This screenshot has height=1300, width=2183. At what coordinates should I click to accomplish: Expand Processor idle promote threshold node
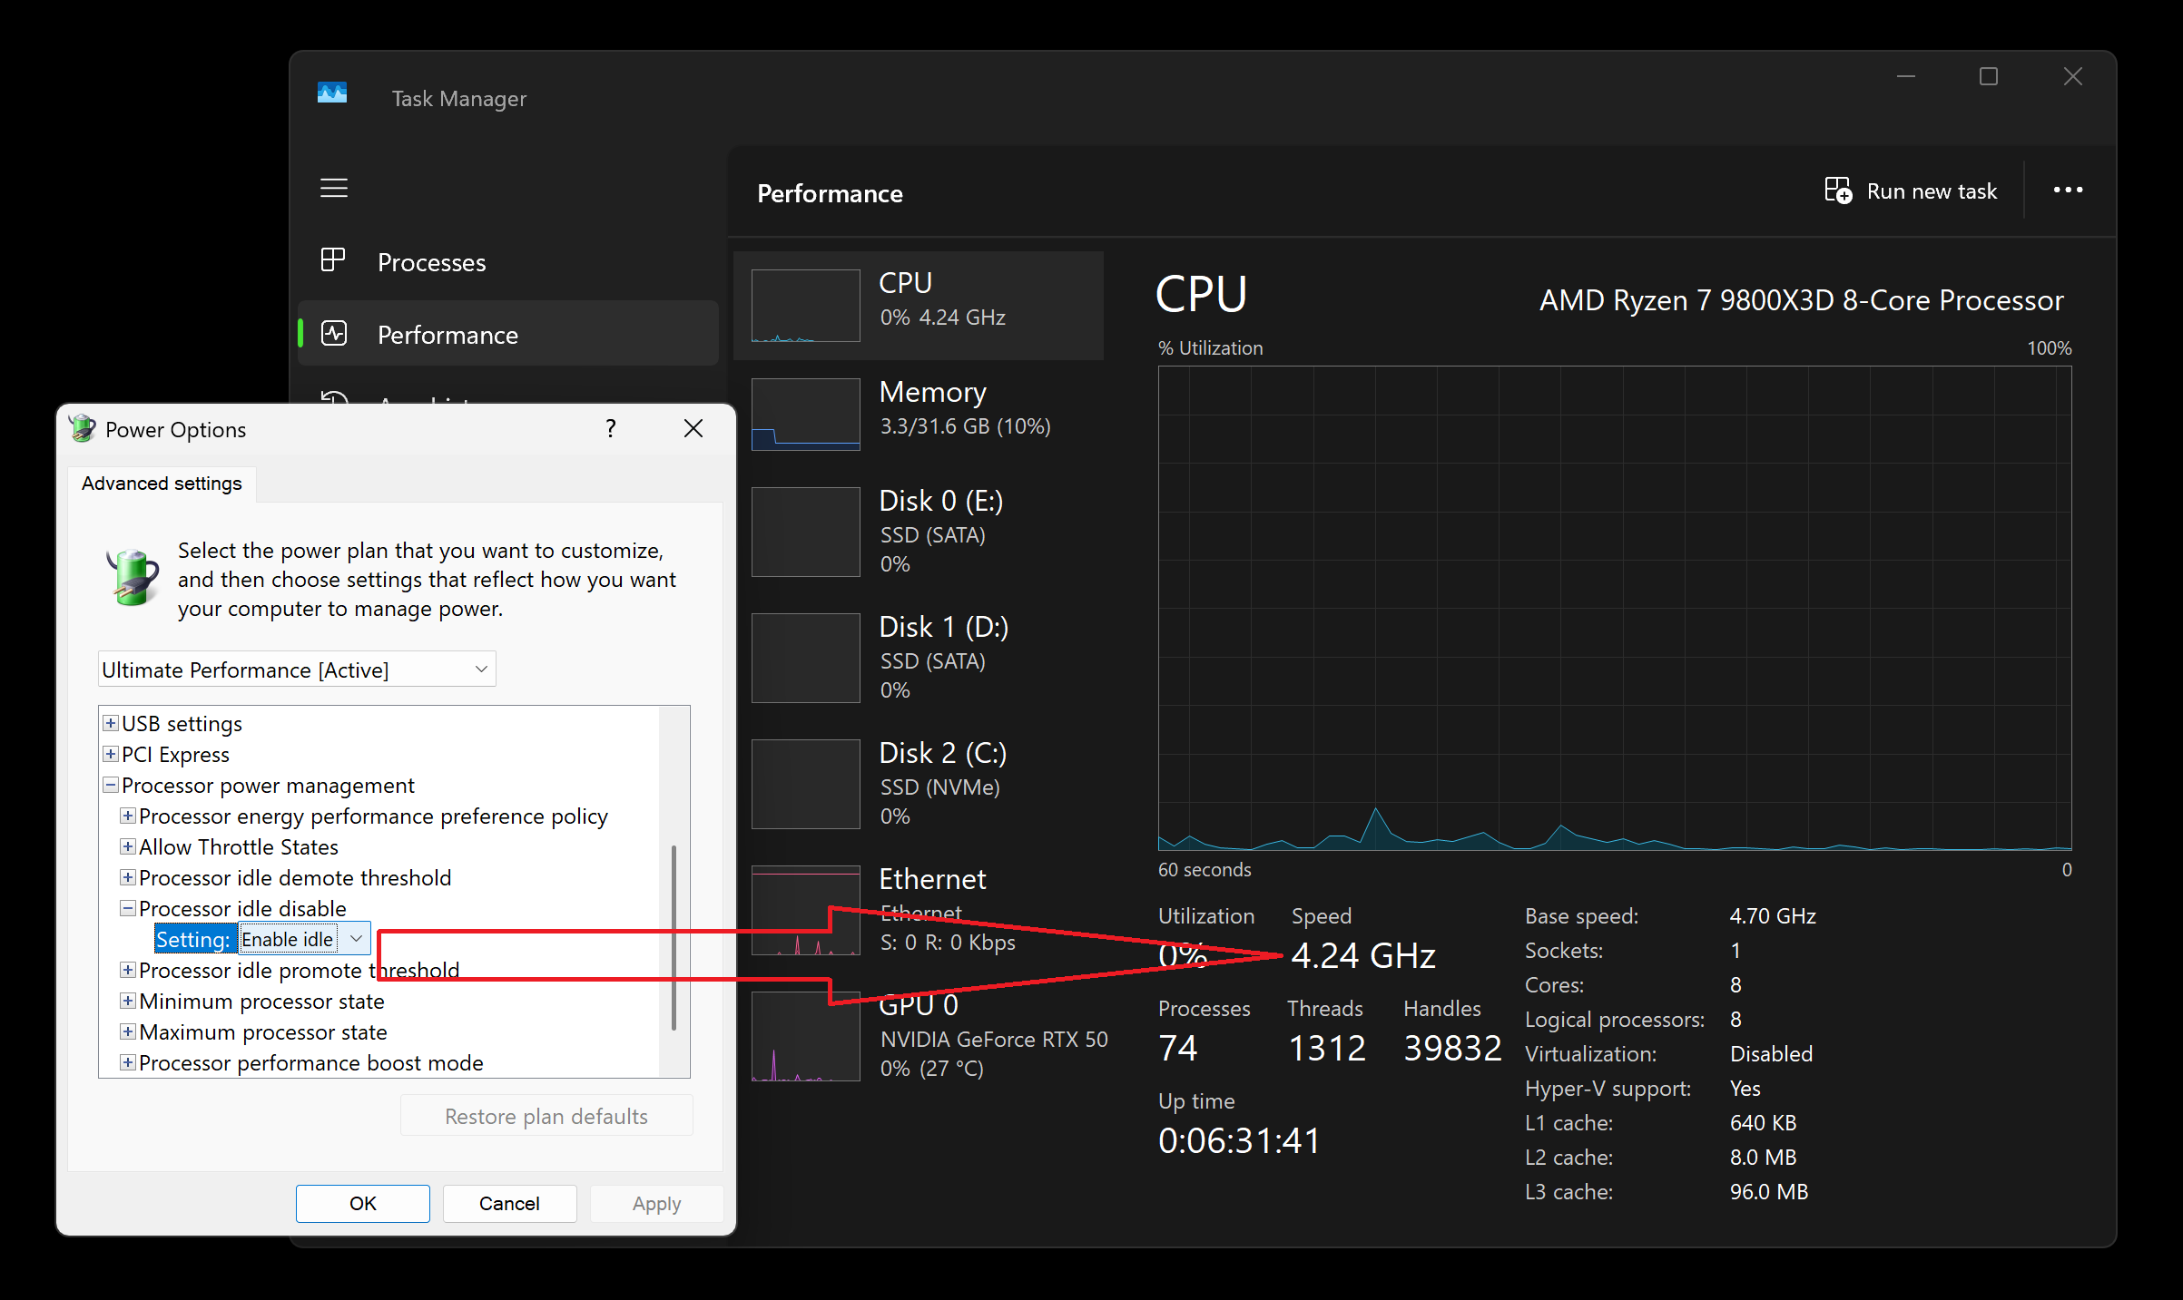128,970
